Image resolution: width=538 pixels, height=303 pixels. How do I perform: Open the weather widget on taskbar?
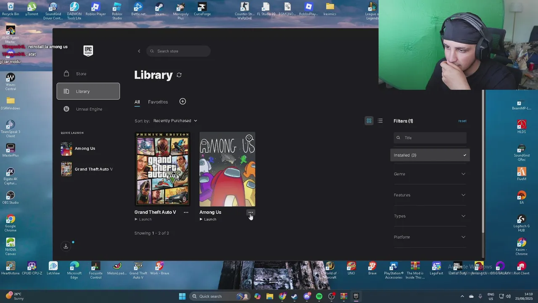pos(15,296)
